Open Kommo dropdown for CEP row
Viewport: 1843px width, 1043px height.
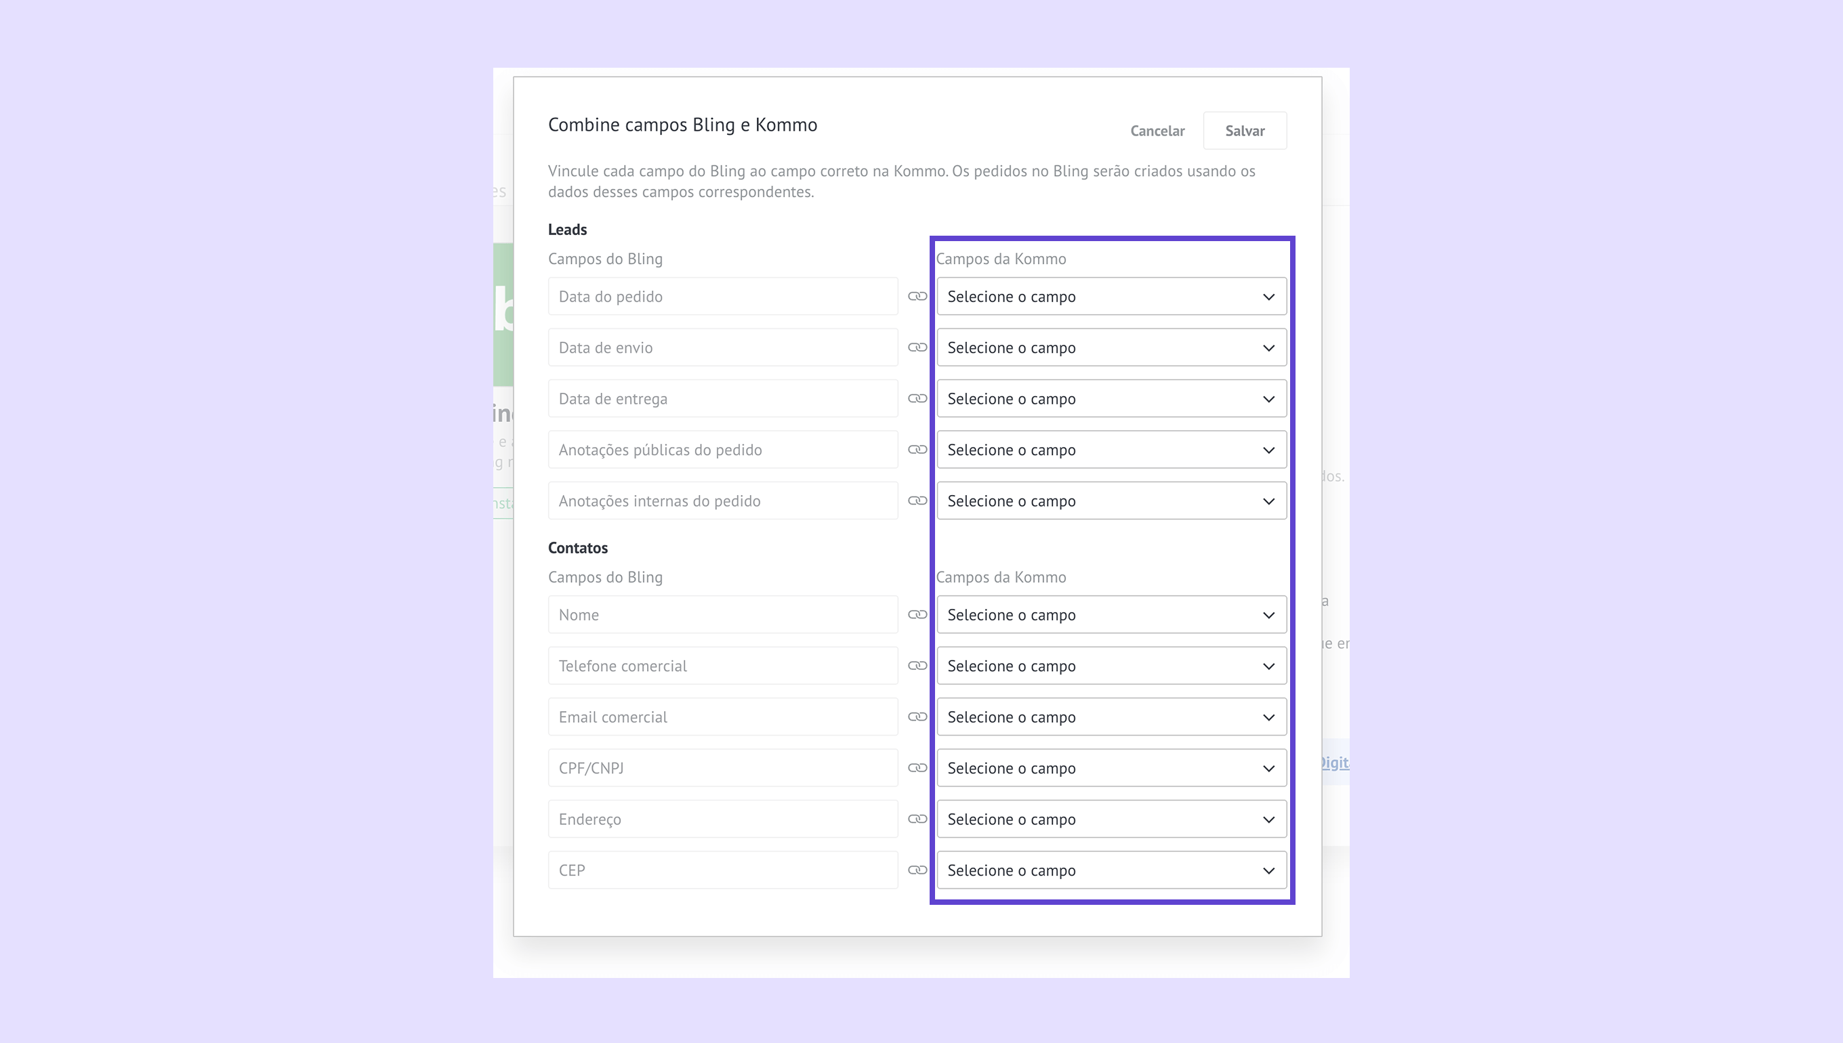pos(1111,870)
